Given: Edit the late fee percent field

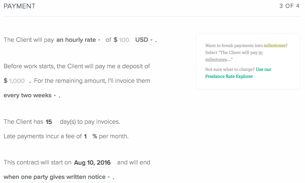Looking at the screenshot, I should pyautogui.click(x=86, y=136).
